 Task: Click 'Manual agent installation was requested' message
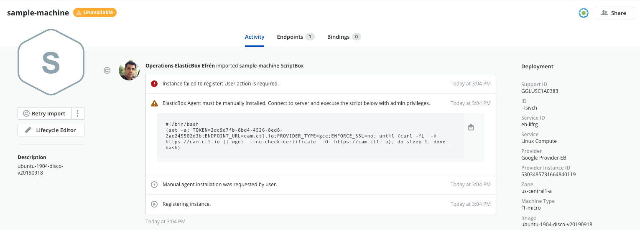(220, 185)
